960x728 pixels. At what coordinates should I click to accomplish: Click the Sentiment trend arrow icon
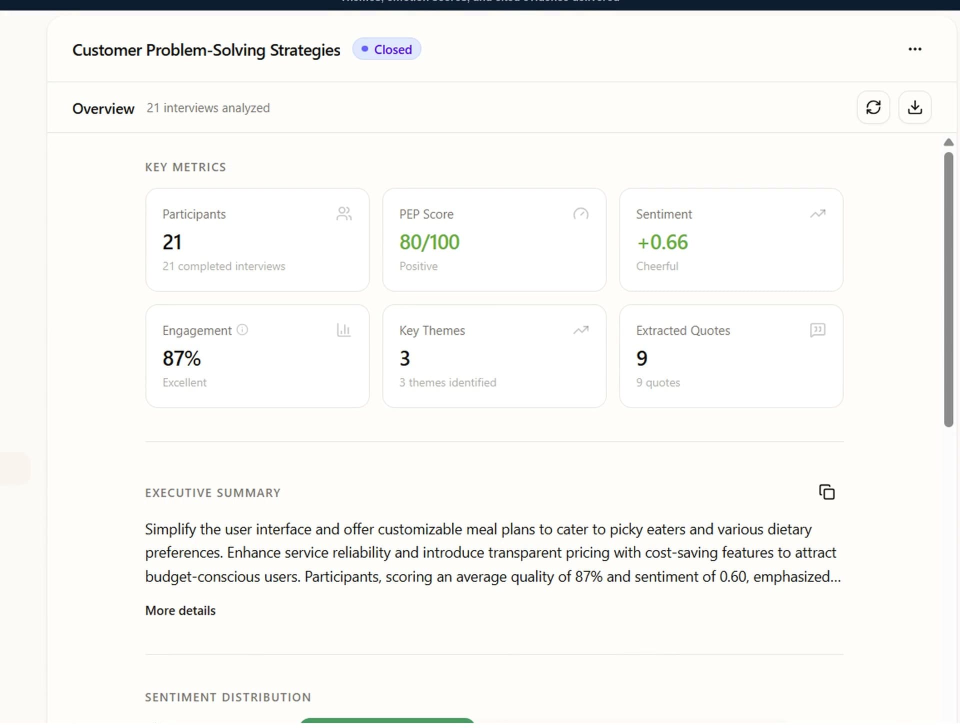tap(818, 213)
